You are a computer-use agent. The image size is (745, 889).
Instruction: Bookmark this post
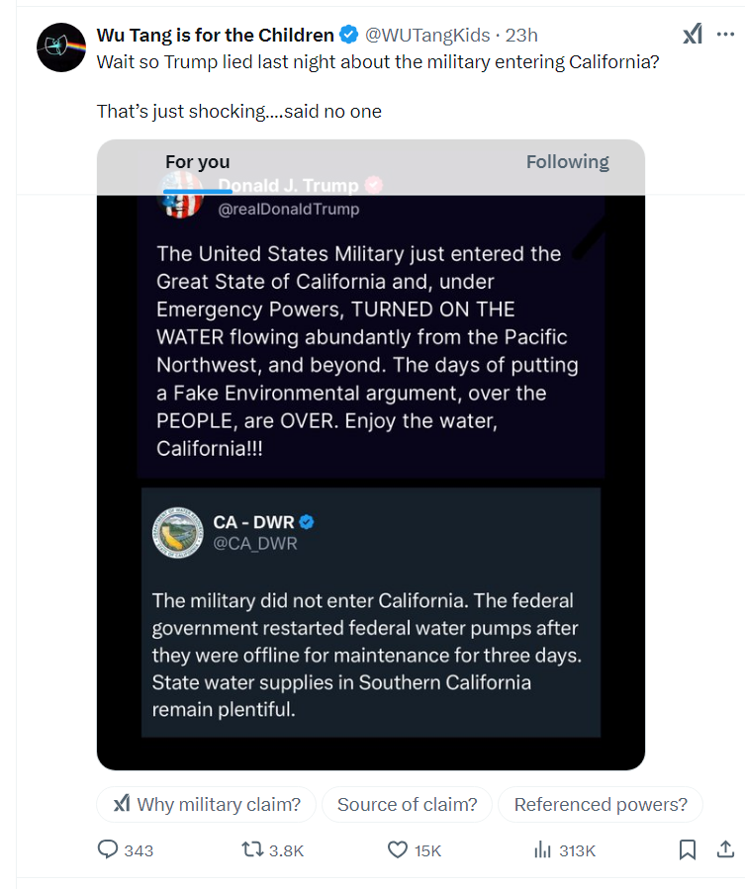coord(688,849)
